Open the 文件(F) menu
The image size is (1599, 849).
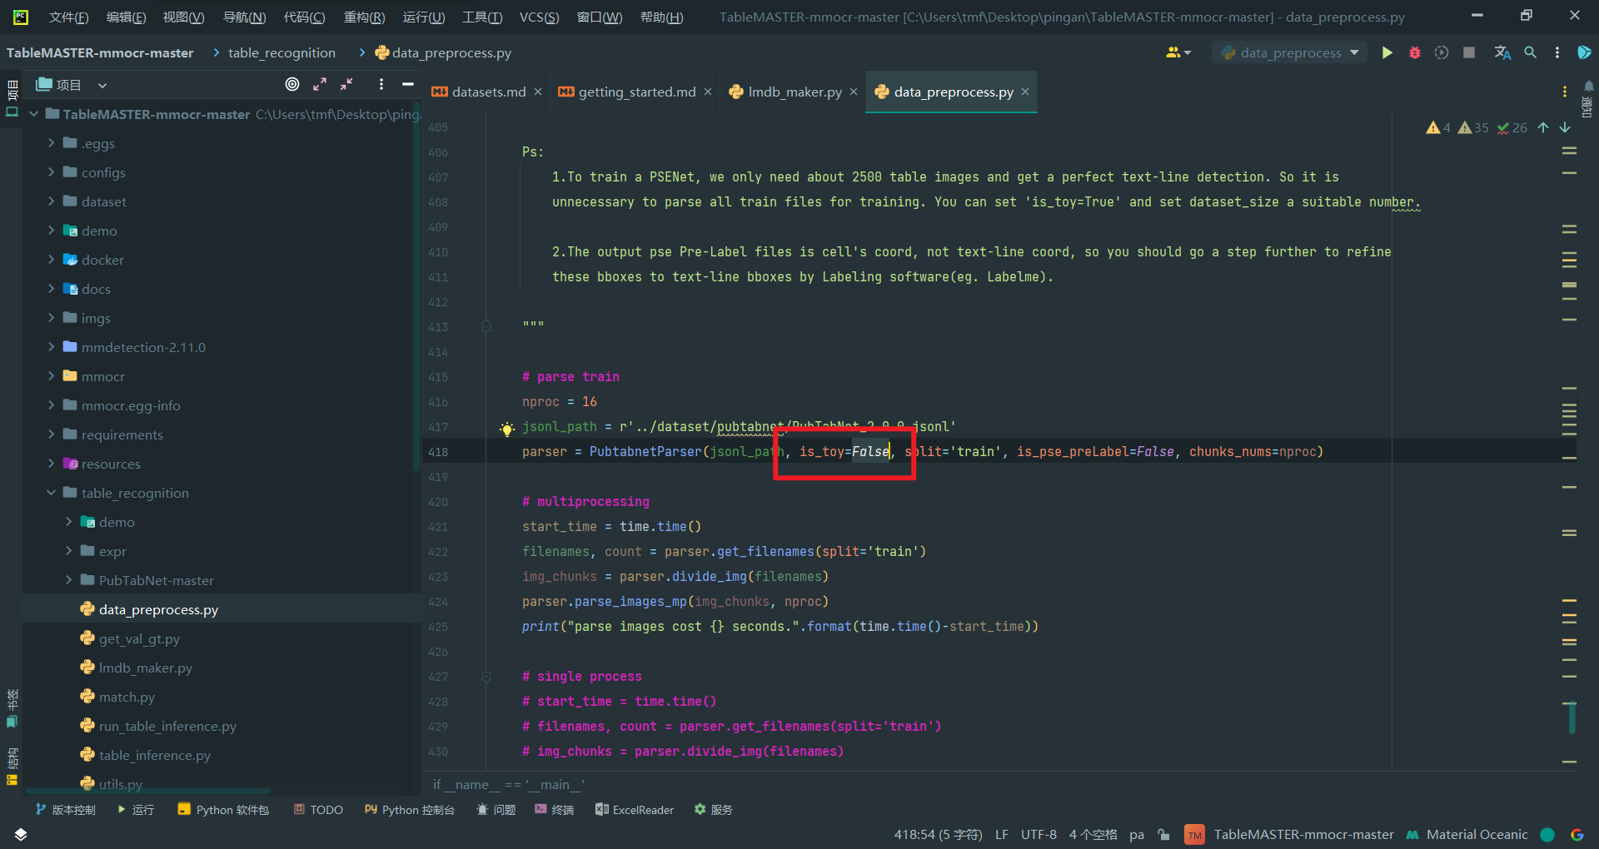(68, 17)
